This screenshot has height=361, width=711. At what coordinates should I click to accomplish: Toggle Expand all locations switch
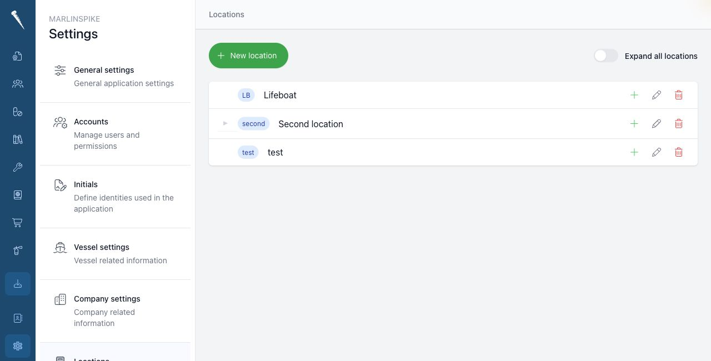coord(605,56)
